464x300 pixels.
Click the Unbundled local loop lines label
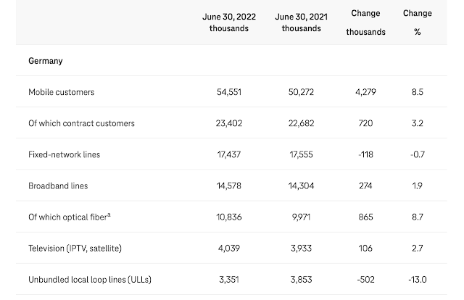(89, 280)
